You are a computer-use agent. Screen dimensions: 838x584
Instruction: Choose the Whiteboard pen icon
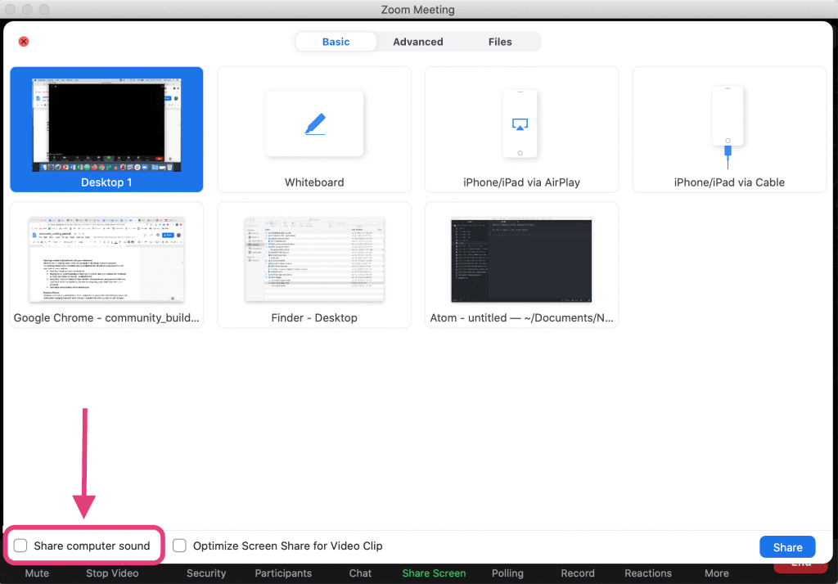(x=315, y=124)
